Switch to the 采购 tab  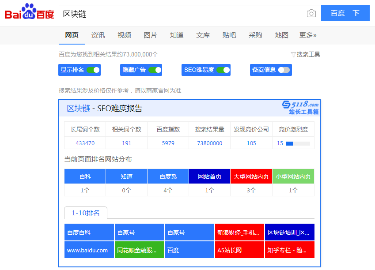(x=255, y=35)
